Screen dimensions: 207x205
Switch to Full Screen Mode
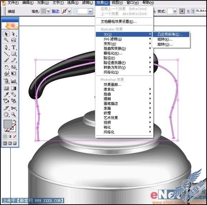coord(15,143)
